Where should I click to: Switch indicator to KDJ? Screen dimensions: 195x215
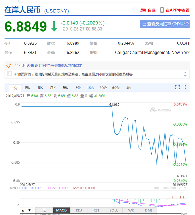(x=79, y=210)
